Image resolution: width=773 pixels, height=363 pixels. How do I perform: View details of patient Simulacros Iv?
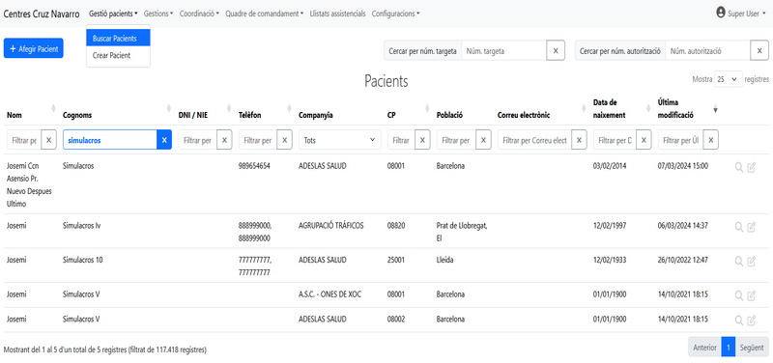coord(738,227)
